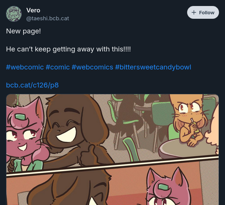Viewport: 225px width, 205px height.
Task: Open the #webcomic hashtag
Action: click(25, 67)
